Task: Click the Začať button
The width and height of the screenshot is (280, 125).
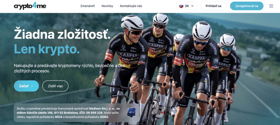Action: tap(26, 86)
